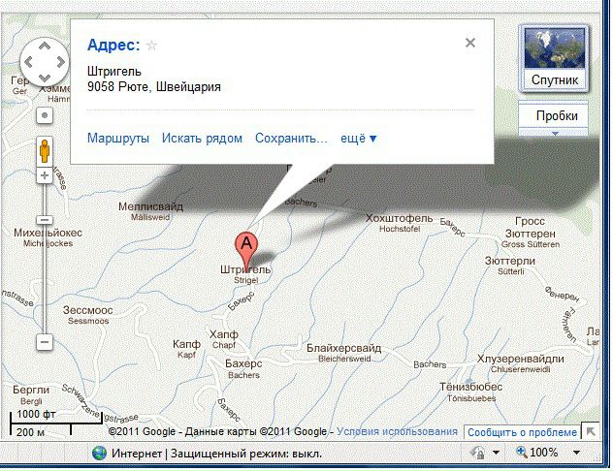Open the browser zoom 100% dropdown arrow
This screenshot has width=613, height=471.
[576, 453]
